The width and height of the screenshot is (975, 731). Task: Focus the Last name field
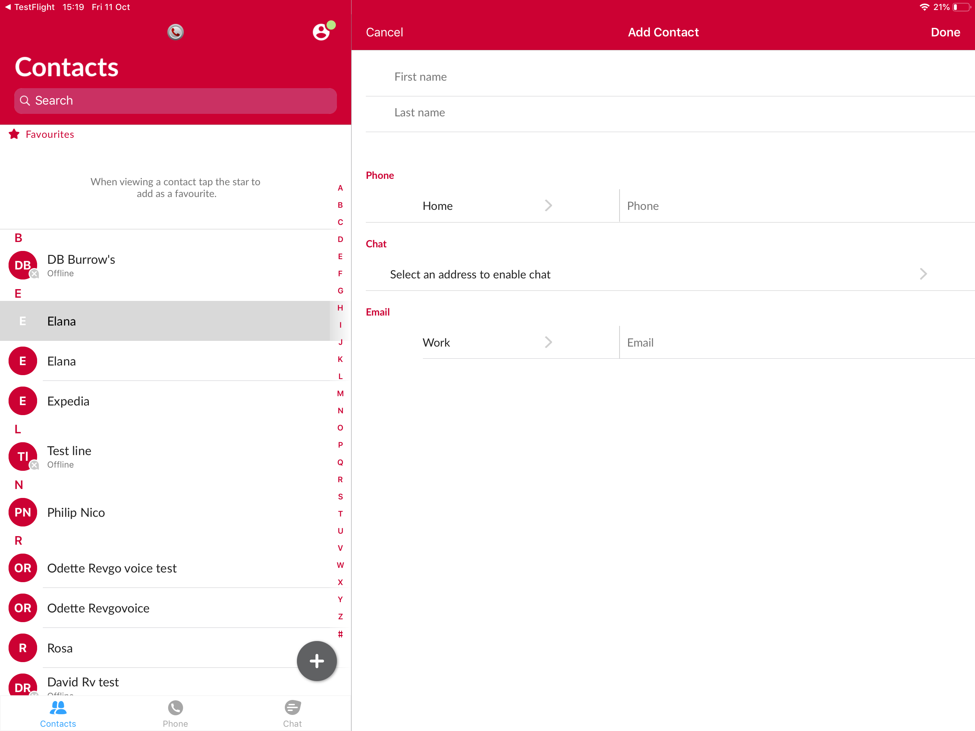pos(671,113)
